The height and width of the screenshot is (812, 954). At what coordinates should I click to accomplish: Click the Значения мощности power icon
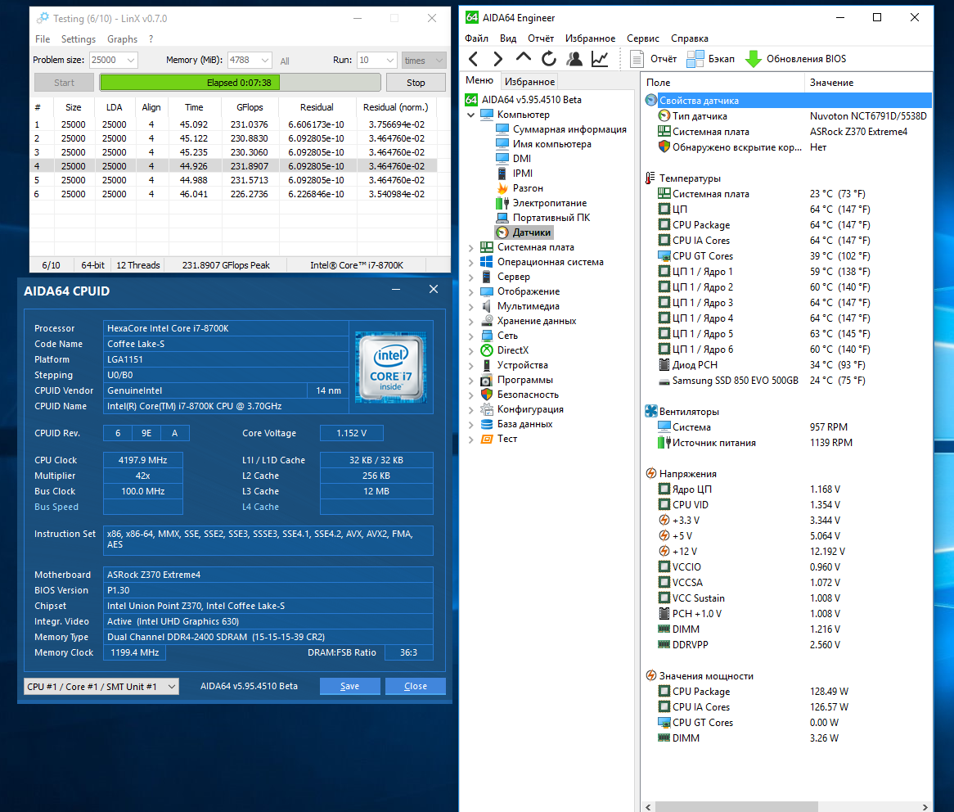tap(651, 675)
